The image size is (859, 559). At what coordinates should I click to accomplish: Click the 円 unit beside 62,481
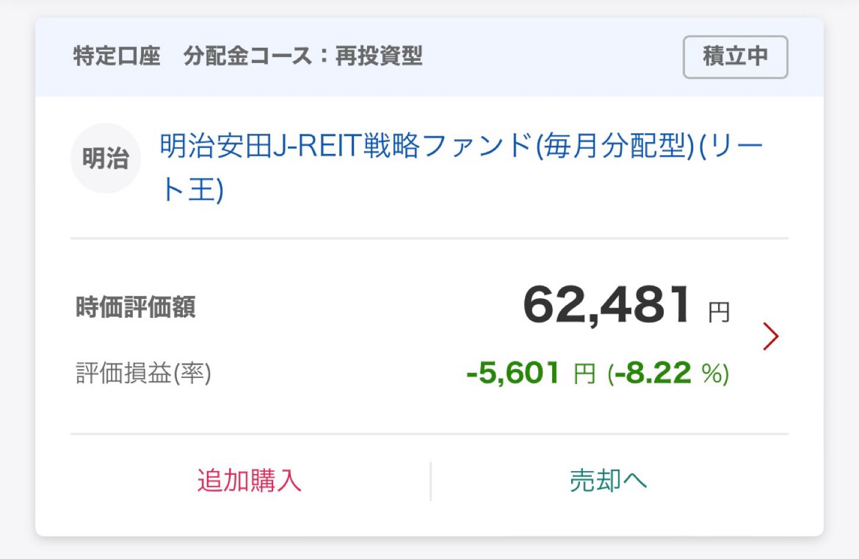(x=719, y=312)
